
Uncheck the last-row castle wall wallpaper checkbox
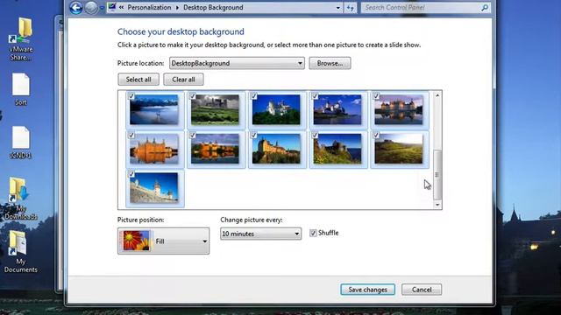pyautogui.click(x=131, y=174)
